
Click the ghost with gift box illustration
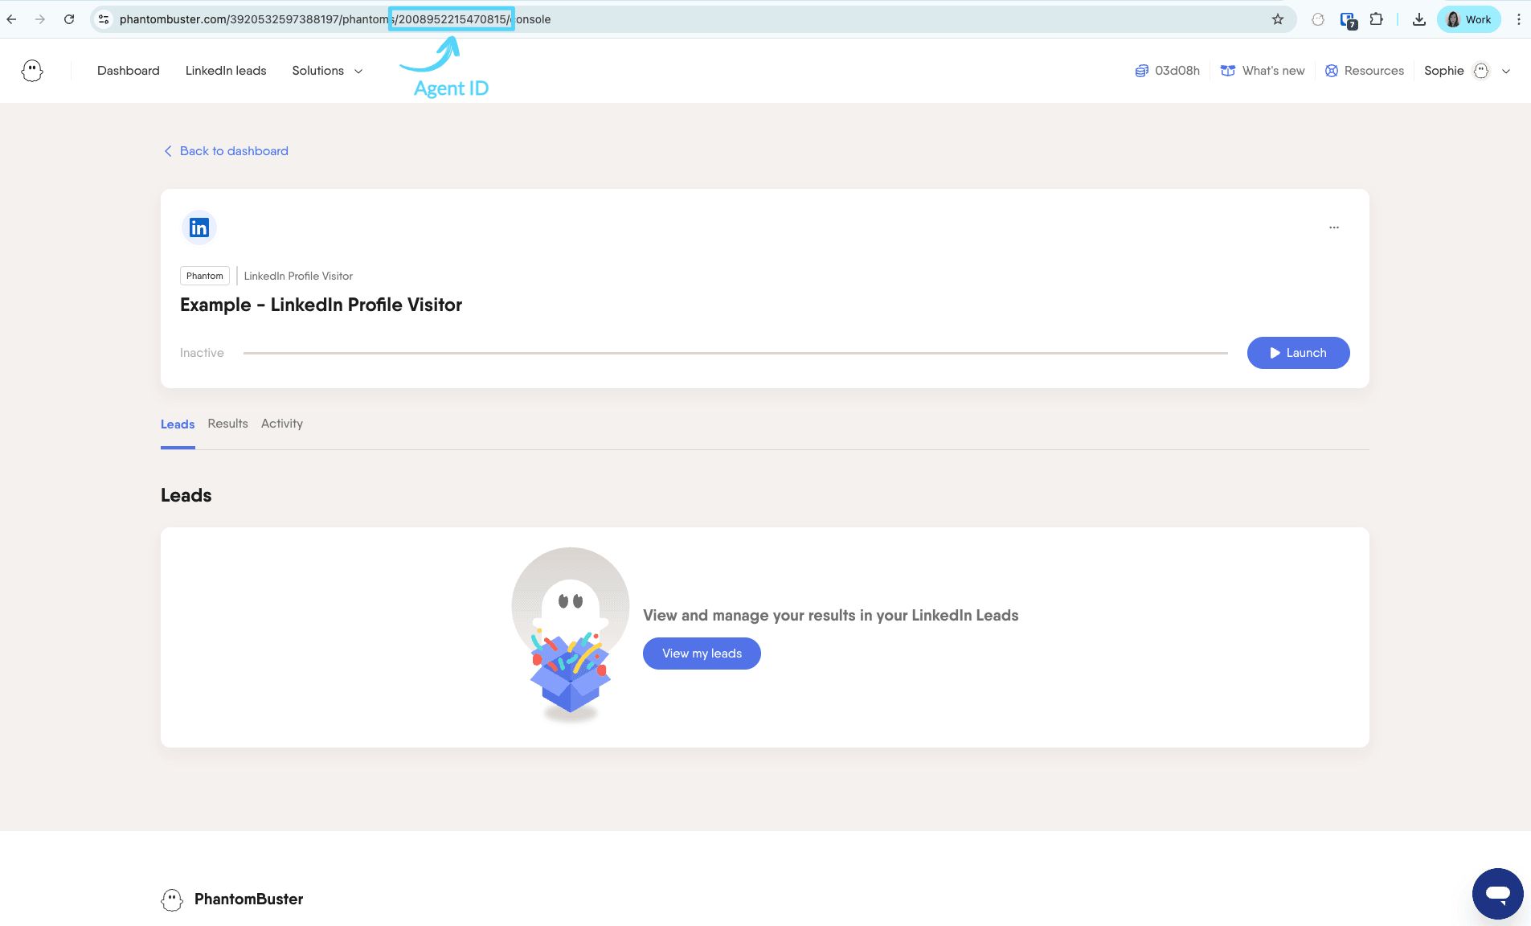point(571,635)
